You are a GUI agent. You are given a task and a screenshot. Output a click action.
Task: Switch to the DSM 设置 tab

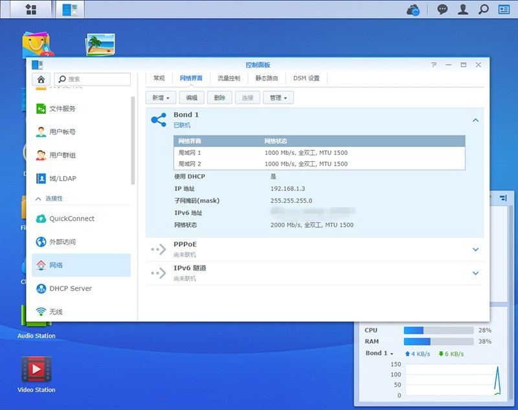point(306,78)
